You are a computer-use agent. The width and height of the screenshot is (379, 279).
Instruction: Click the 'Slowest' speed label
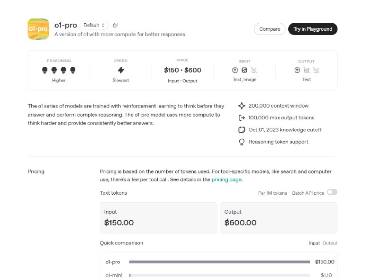tap(121, 80)
